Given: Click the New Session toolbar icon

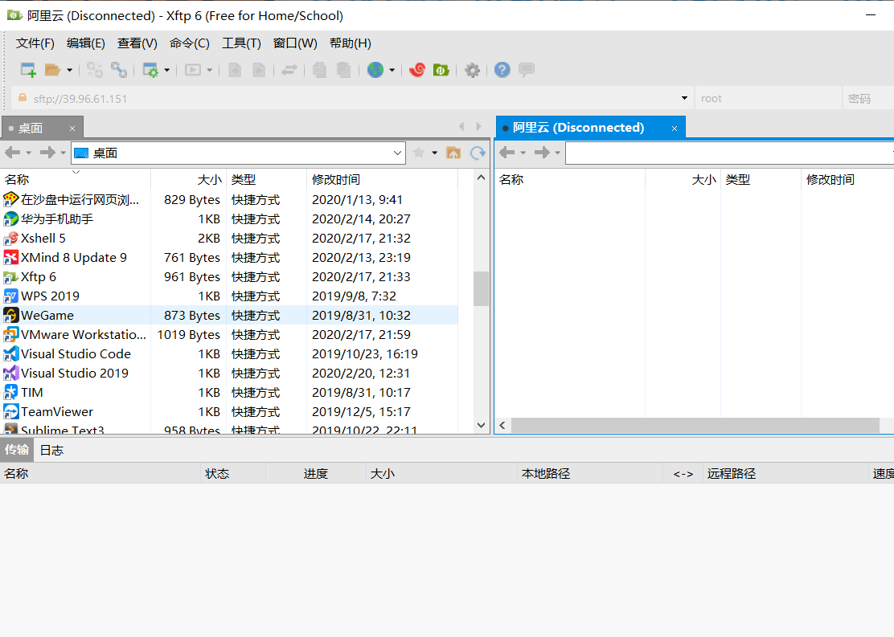Looking at the screenshot, I should (x=28, y=70).
